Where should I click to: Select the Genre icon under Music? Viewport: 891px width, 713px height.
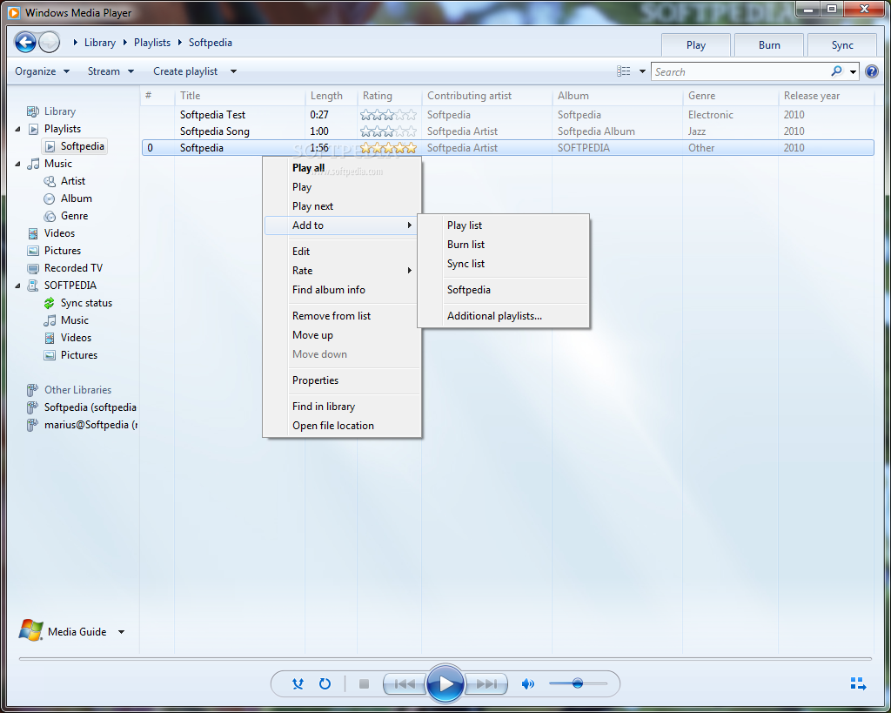tap(50, 216)
